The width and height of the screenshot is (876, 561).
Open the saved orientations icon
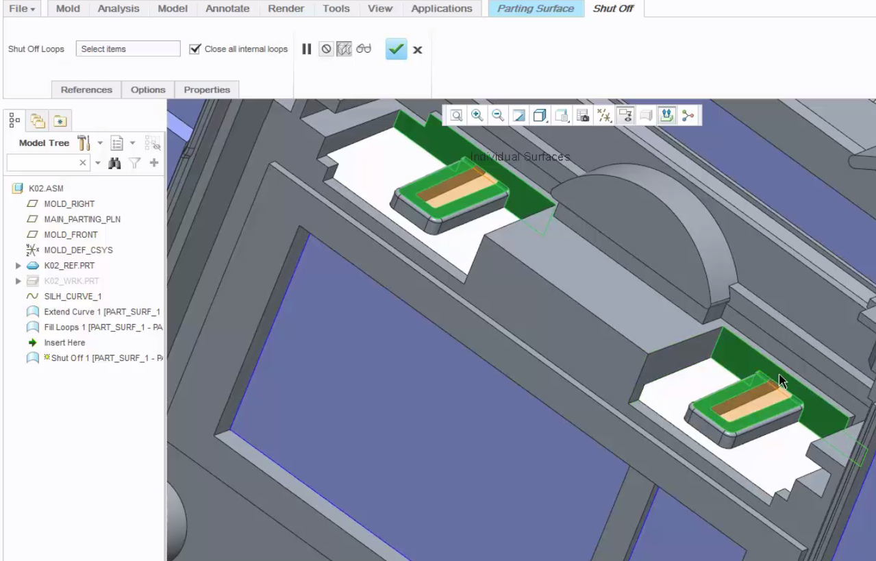point(562,116)
